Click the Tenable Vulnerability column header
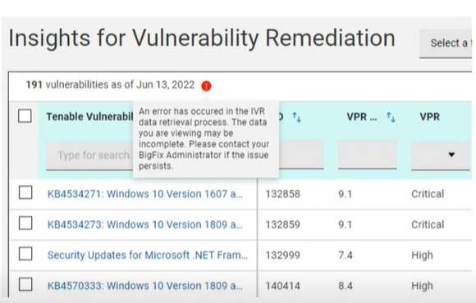This screenshot has height=303, width=476. [89, 116]
